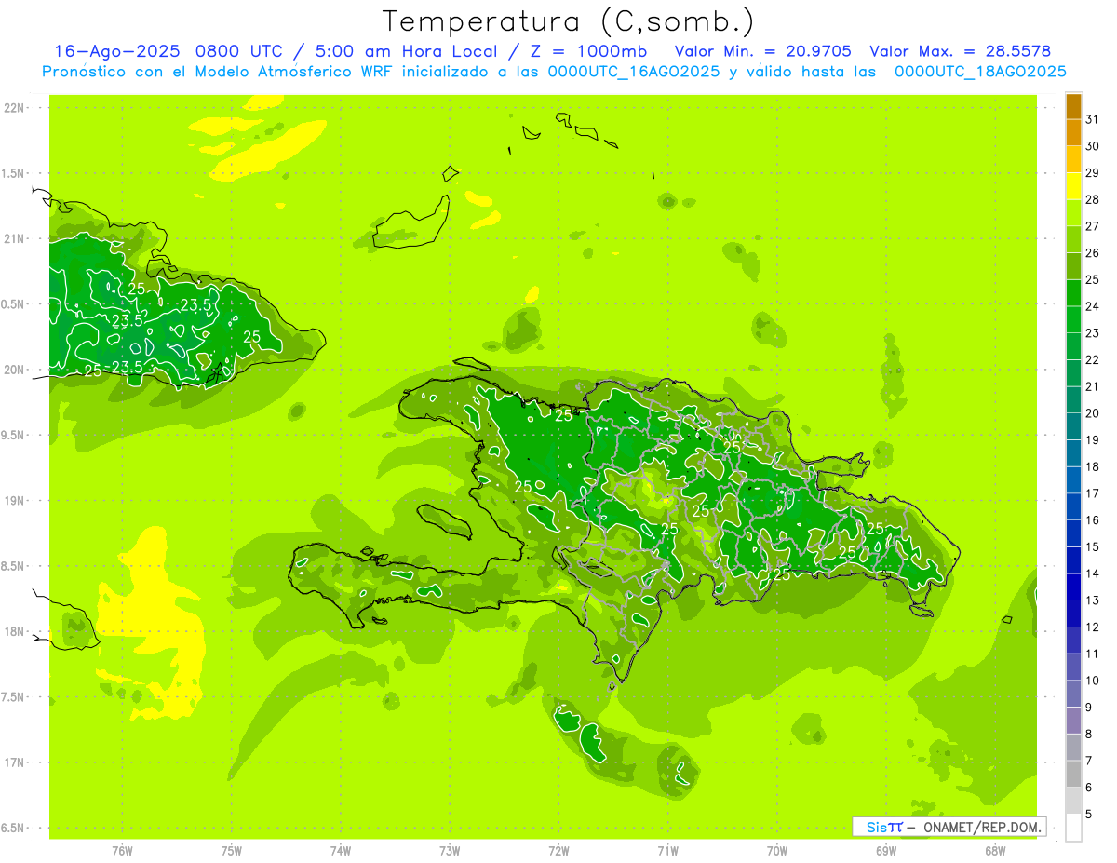Image resolution: width=1117 pixels, height=863 pixels.
Task: Click the "21N" latitude label
Action: (14, 239)
